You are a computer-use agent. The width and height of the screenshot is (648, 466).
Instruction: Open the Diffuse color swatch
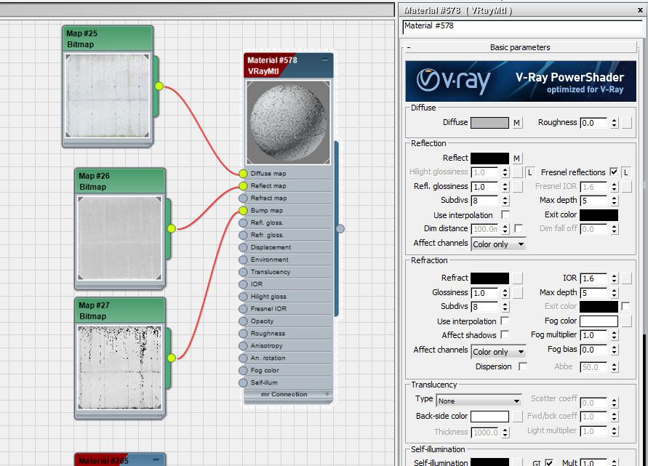pyautogui.click(x=489, y=123)
